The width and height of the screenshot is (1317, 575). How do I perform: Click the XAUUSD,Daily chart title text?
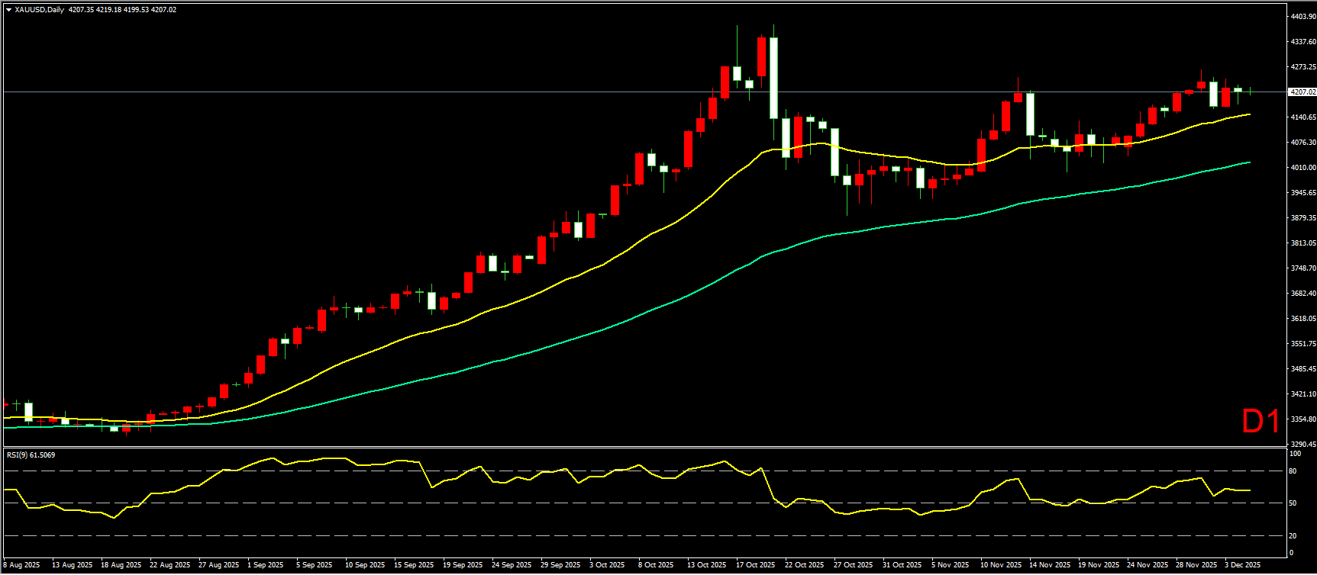point(40,10)
